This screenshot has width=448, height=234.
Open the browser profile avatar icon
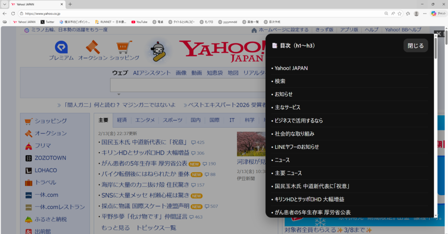(416, 14)
